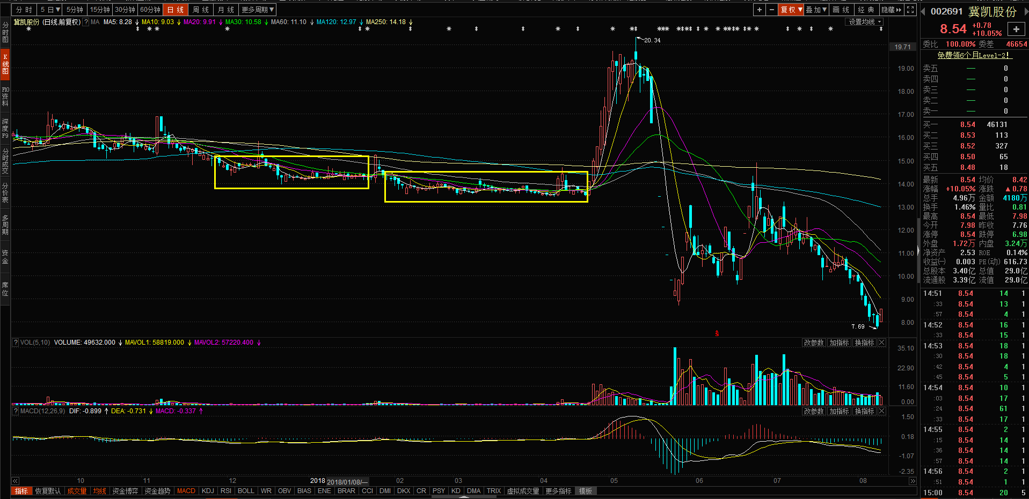Image resolution: width=1029 pixels, height=499 pixels.
Task: Click the MA indicator help question mark
Action: pyautogui.click(x=86, y=22)
